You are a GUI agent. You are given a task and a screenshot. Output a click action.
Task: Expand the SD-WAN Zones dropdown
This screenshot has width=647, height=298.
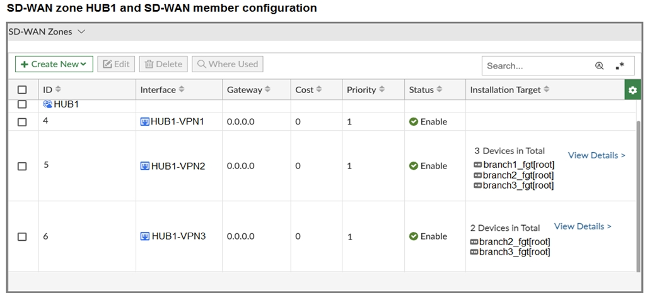(x=81, y=31)
